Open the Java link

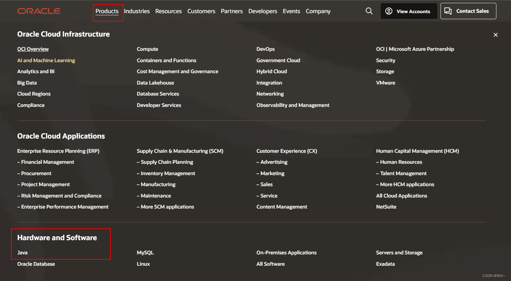[22, 253]
